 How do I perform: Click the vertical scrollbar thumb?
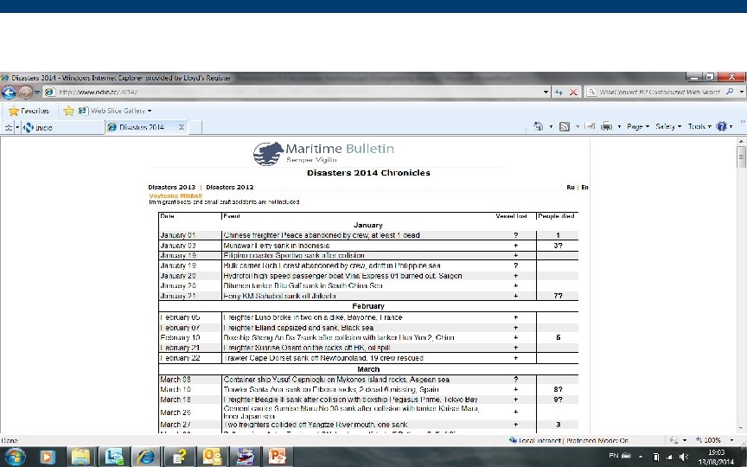pos(741,157)
